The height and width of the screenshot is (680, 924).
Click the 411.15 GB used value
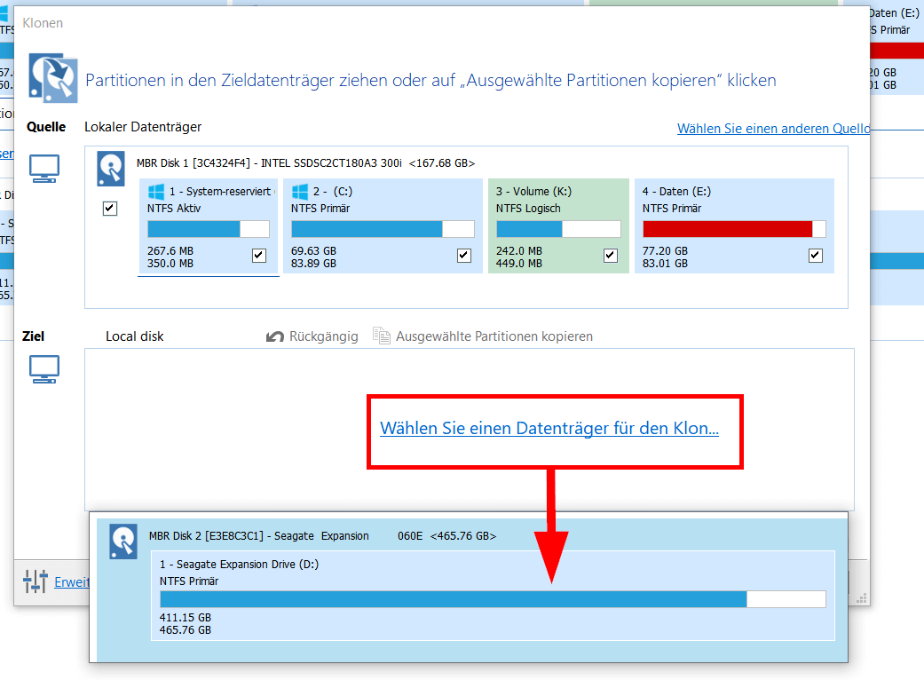tap(185, 618)
